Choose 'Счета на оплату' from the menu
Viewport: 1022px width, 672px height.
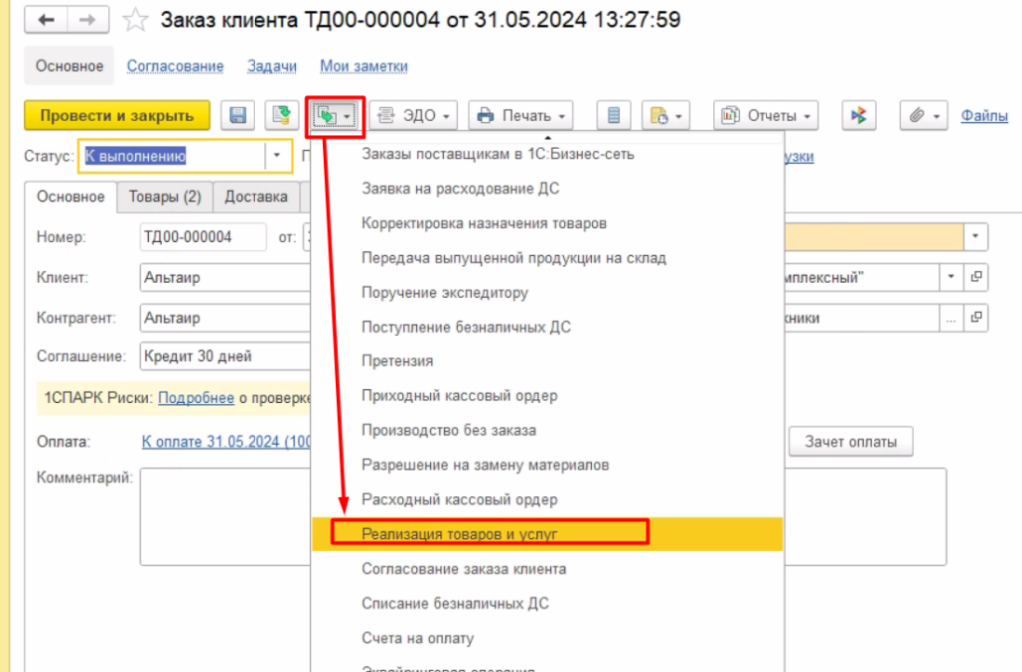tap(417, 638)
